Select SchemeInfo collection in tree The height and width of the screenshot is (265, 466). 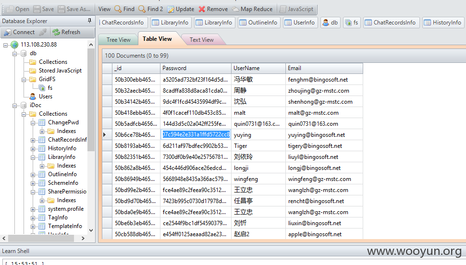click(63, 183)
